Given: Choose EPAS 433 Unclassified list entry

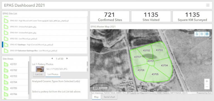Looking at the screenshot, I should [x=45, y=27].
